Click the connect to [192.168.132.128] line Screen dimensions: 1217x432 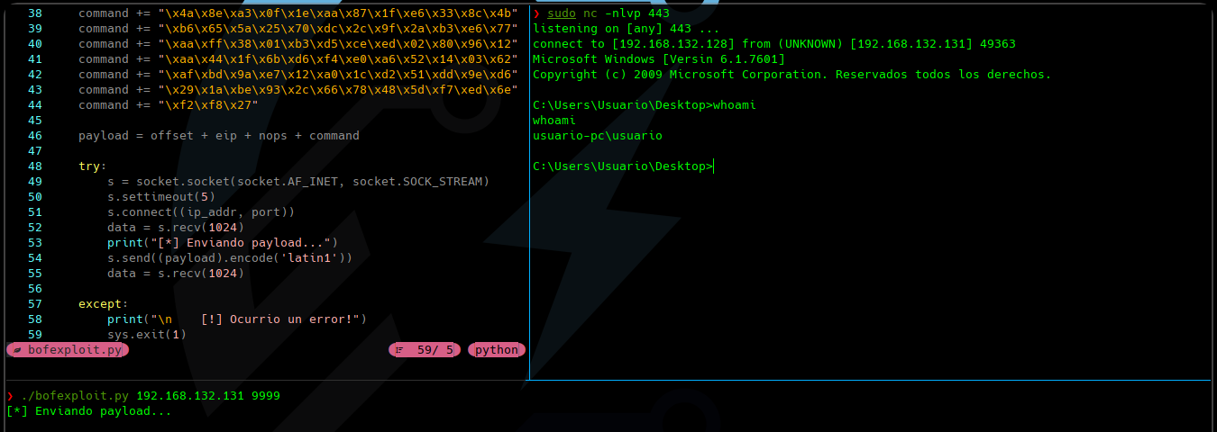(x=774, y=44)
